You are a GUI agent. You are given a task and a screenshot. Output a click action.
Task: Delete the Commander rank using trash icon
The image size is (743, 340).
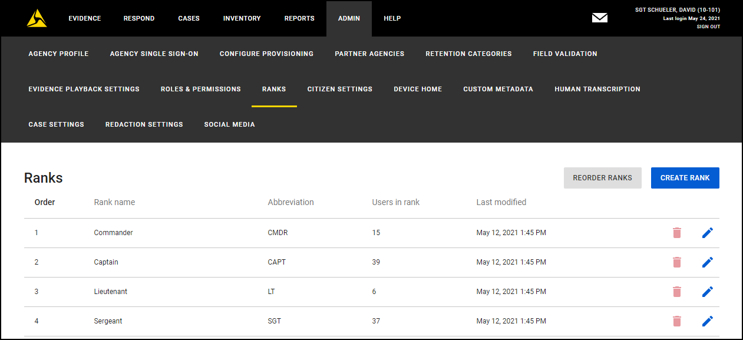click(677, 233)
